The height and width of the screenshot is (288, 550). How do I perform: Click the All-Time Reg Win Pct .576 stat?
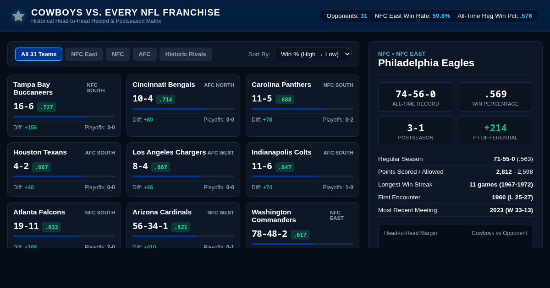click(x=495, y=16)
